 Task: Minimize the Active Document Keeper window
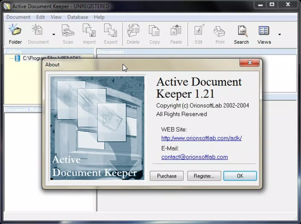(260, 4)
